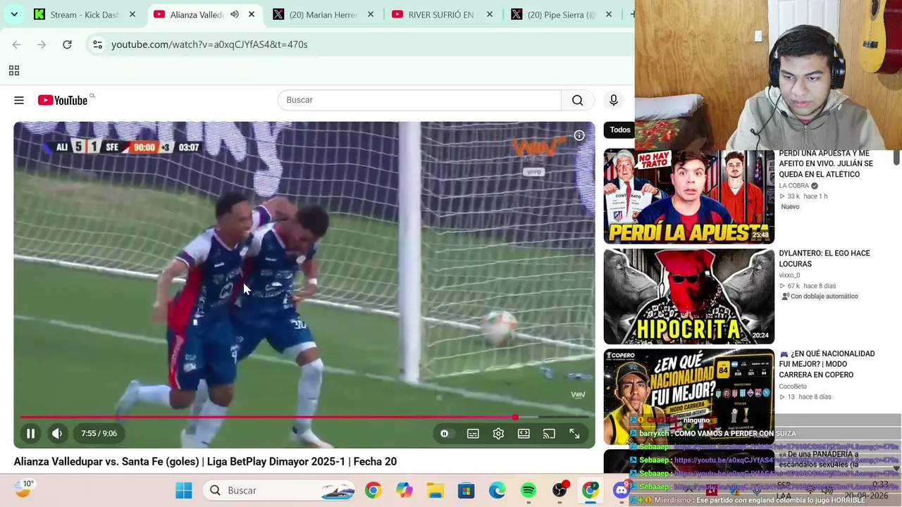Image resolution: width=902 pixels, height=507 pixels.
Task: Open Microsoft Store from the taskbar
Action: pyautogui.click(x=466, y=490)
